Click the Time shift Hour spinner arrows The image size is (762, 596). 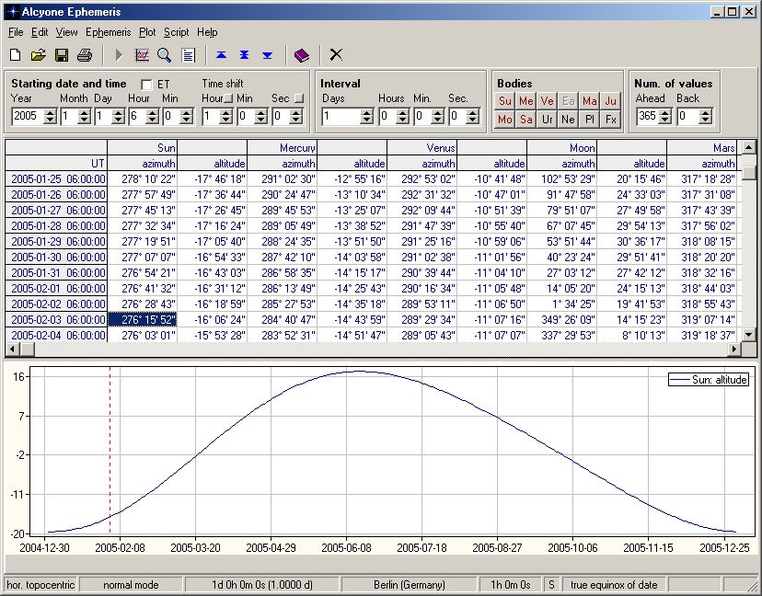coord(226,117)
